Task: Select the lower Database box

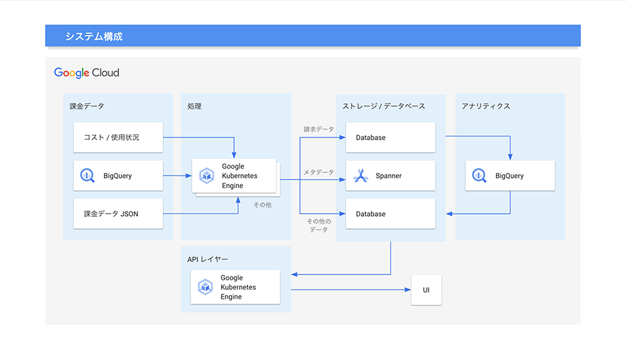Action: click(x=390, y=214)
